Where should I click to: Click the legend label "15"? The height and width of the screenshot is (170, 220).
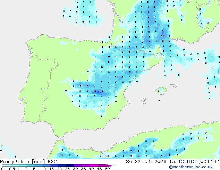(x=51, y=169)
